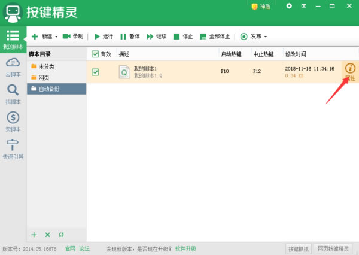Click the 按键抓抓 button
The width and height of the screenshot is (359, 255).
[x=298, y=248]
